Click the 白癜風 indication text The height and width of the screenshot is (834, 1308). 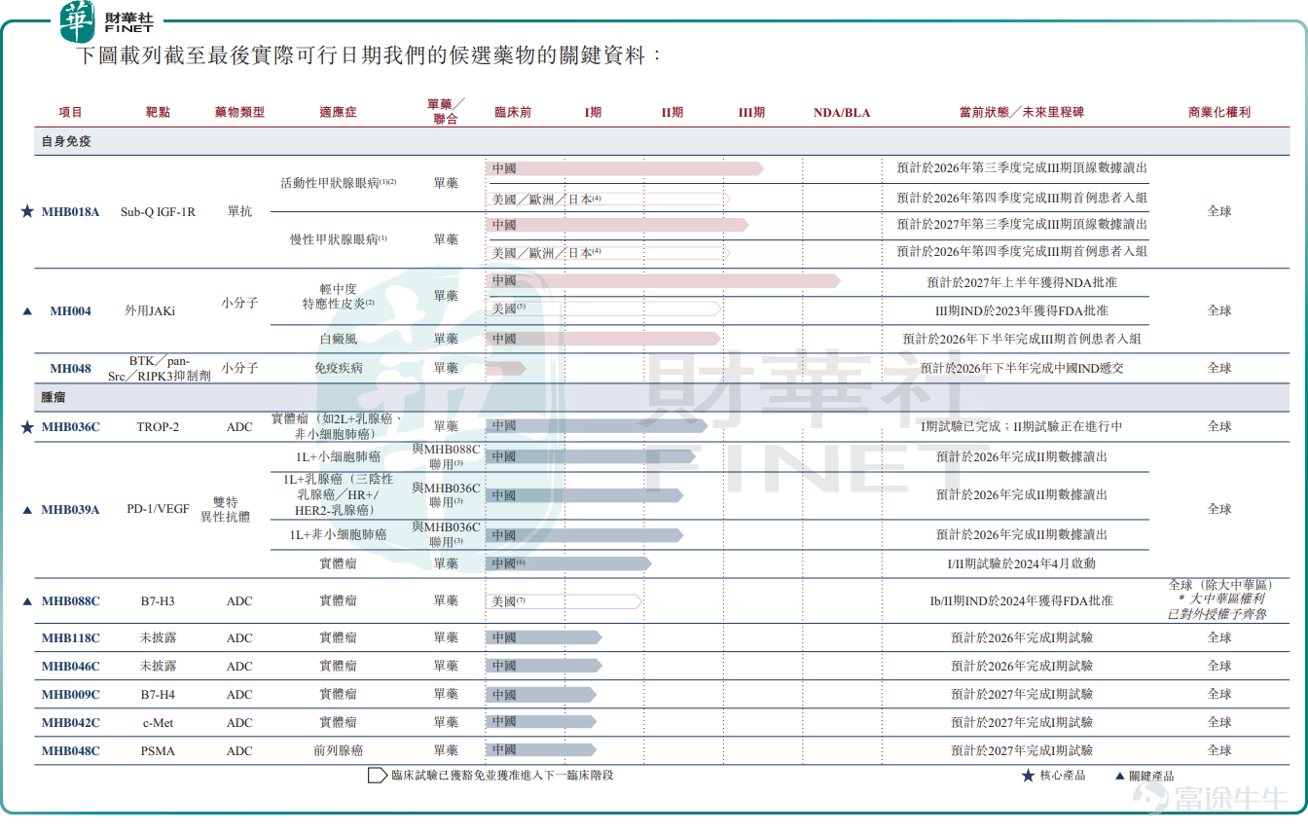coord(339,340)
